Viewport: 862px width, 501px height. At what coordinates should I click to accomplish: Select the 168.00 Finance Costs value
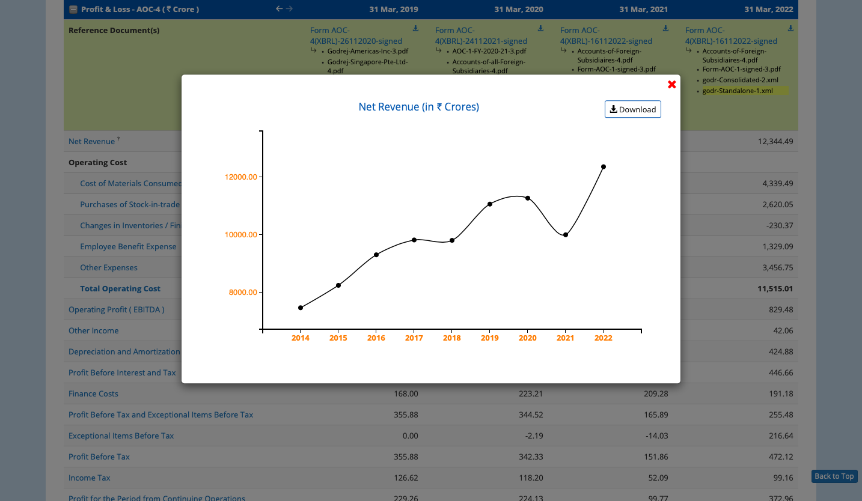point(406,394)
